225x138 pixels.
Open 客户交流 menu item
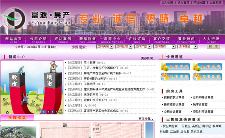[x=162, y=40]
